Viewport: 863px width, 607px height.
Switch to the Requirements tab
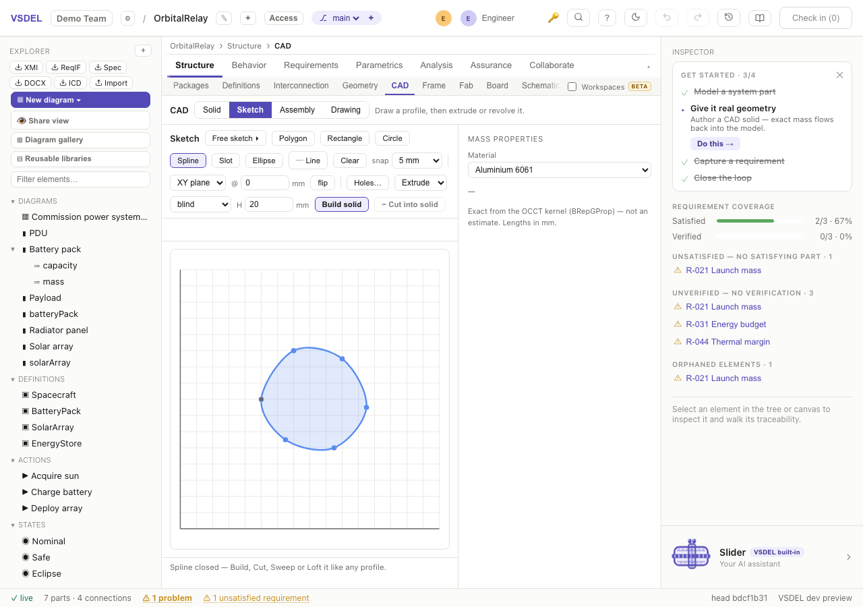(x=311, y=65)
